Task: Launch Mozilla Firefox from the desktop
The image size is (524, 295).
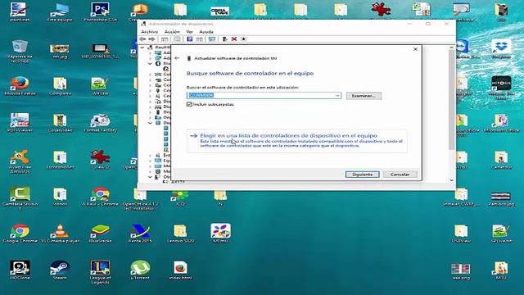Action: pyautogui.click(x=20, y=86)
